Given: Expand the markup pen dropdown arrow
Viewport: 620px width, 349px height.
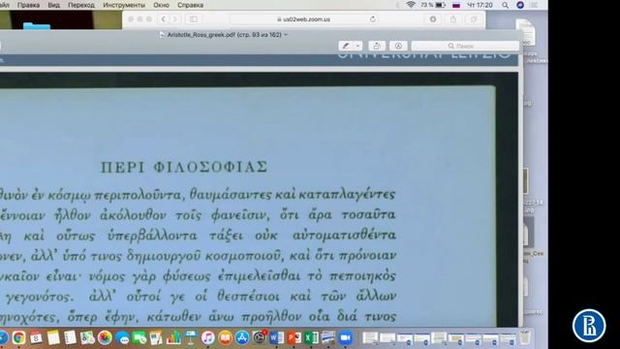Looking at the screenshot, I should click(x=357, y=46).
